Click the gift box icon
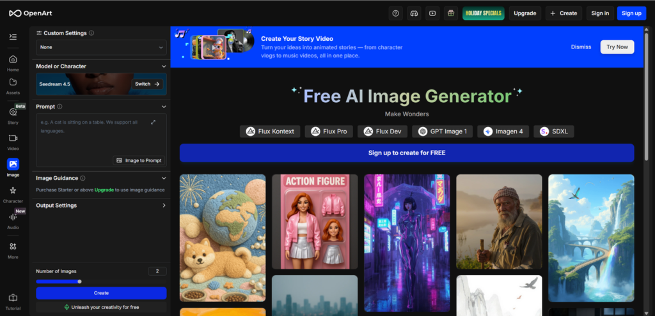Image resolution: width=655 pixels, height=316 pixels. 451,13
